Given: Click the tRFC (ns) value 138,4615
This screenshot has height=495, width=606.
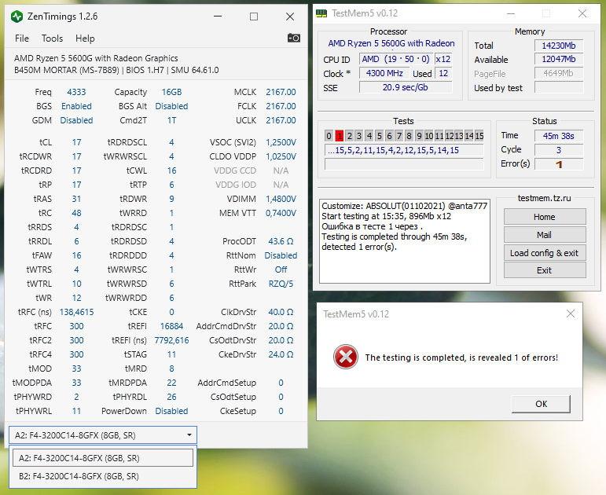Looking at the screenshot, I should click(x=76, y=312).
